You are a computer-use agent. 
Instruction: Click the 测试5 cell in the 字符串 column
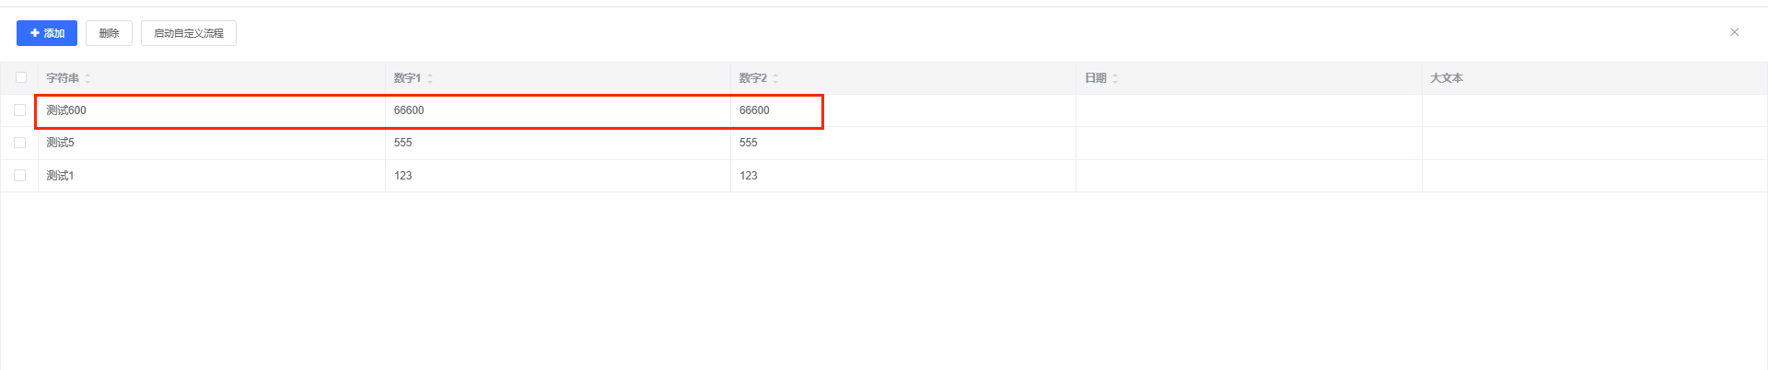click(x=61, y=143)
